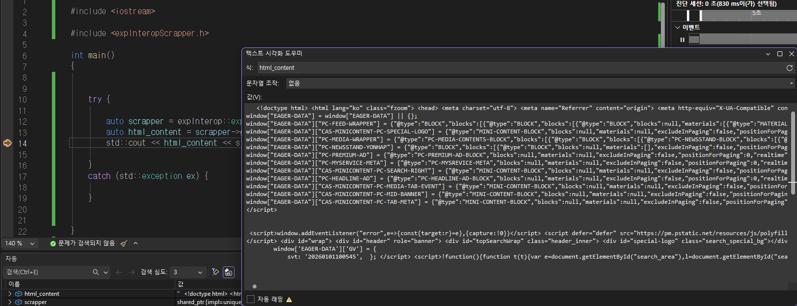Screen dimensions: 797x306
Task: Click the auto scrapper declaration line
Action: coord(173,121)
